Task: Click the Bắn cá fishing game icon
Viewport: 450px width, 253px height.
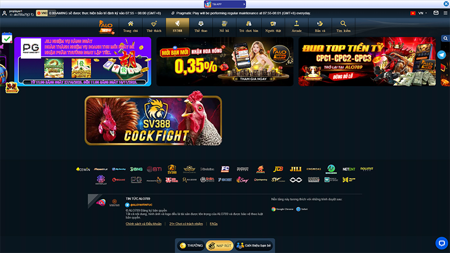Action: point(320,25)
